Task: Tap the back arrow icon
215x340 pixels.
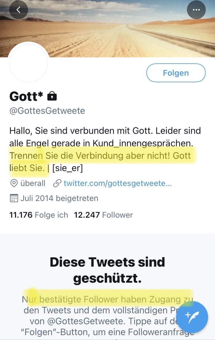Action: 19,10
